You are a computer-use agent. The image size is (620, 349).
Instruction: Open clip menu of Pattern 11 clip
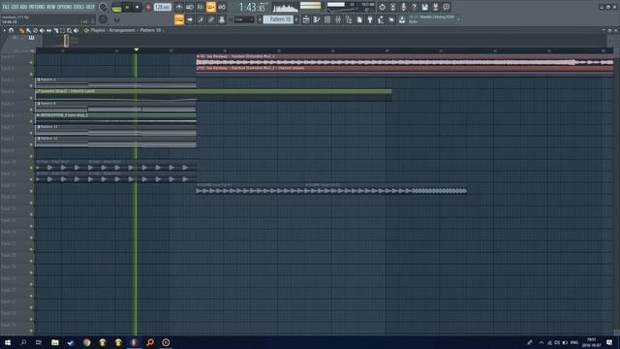coord(39,127)
